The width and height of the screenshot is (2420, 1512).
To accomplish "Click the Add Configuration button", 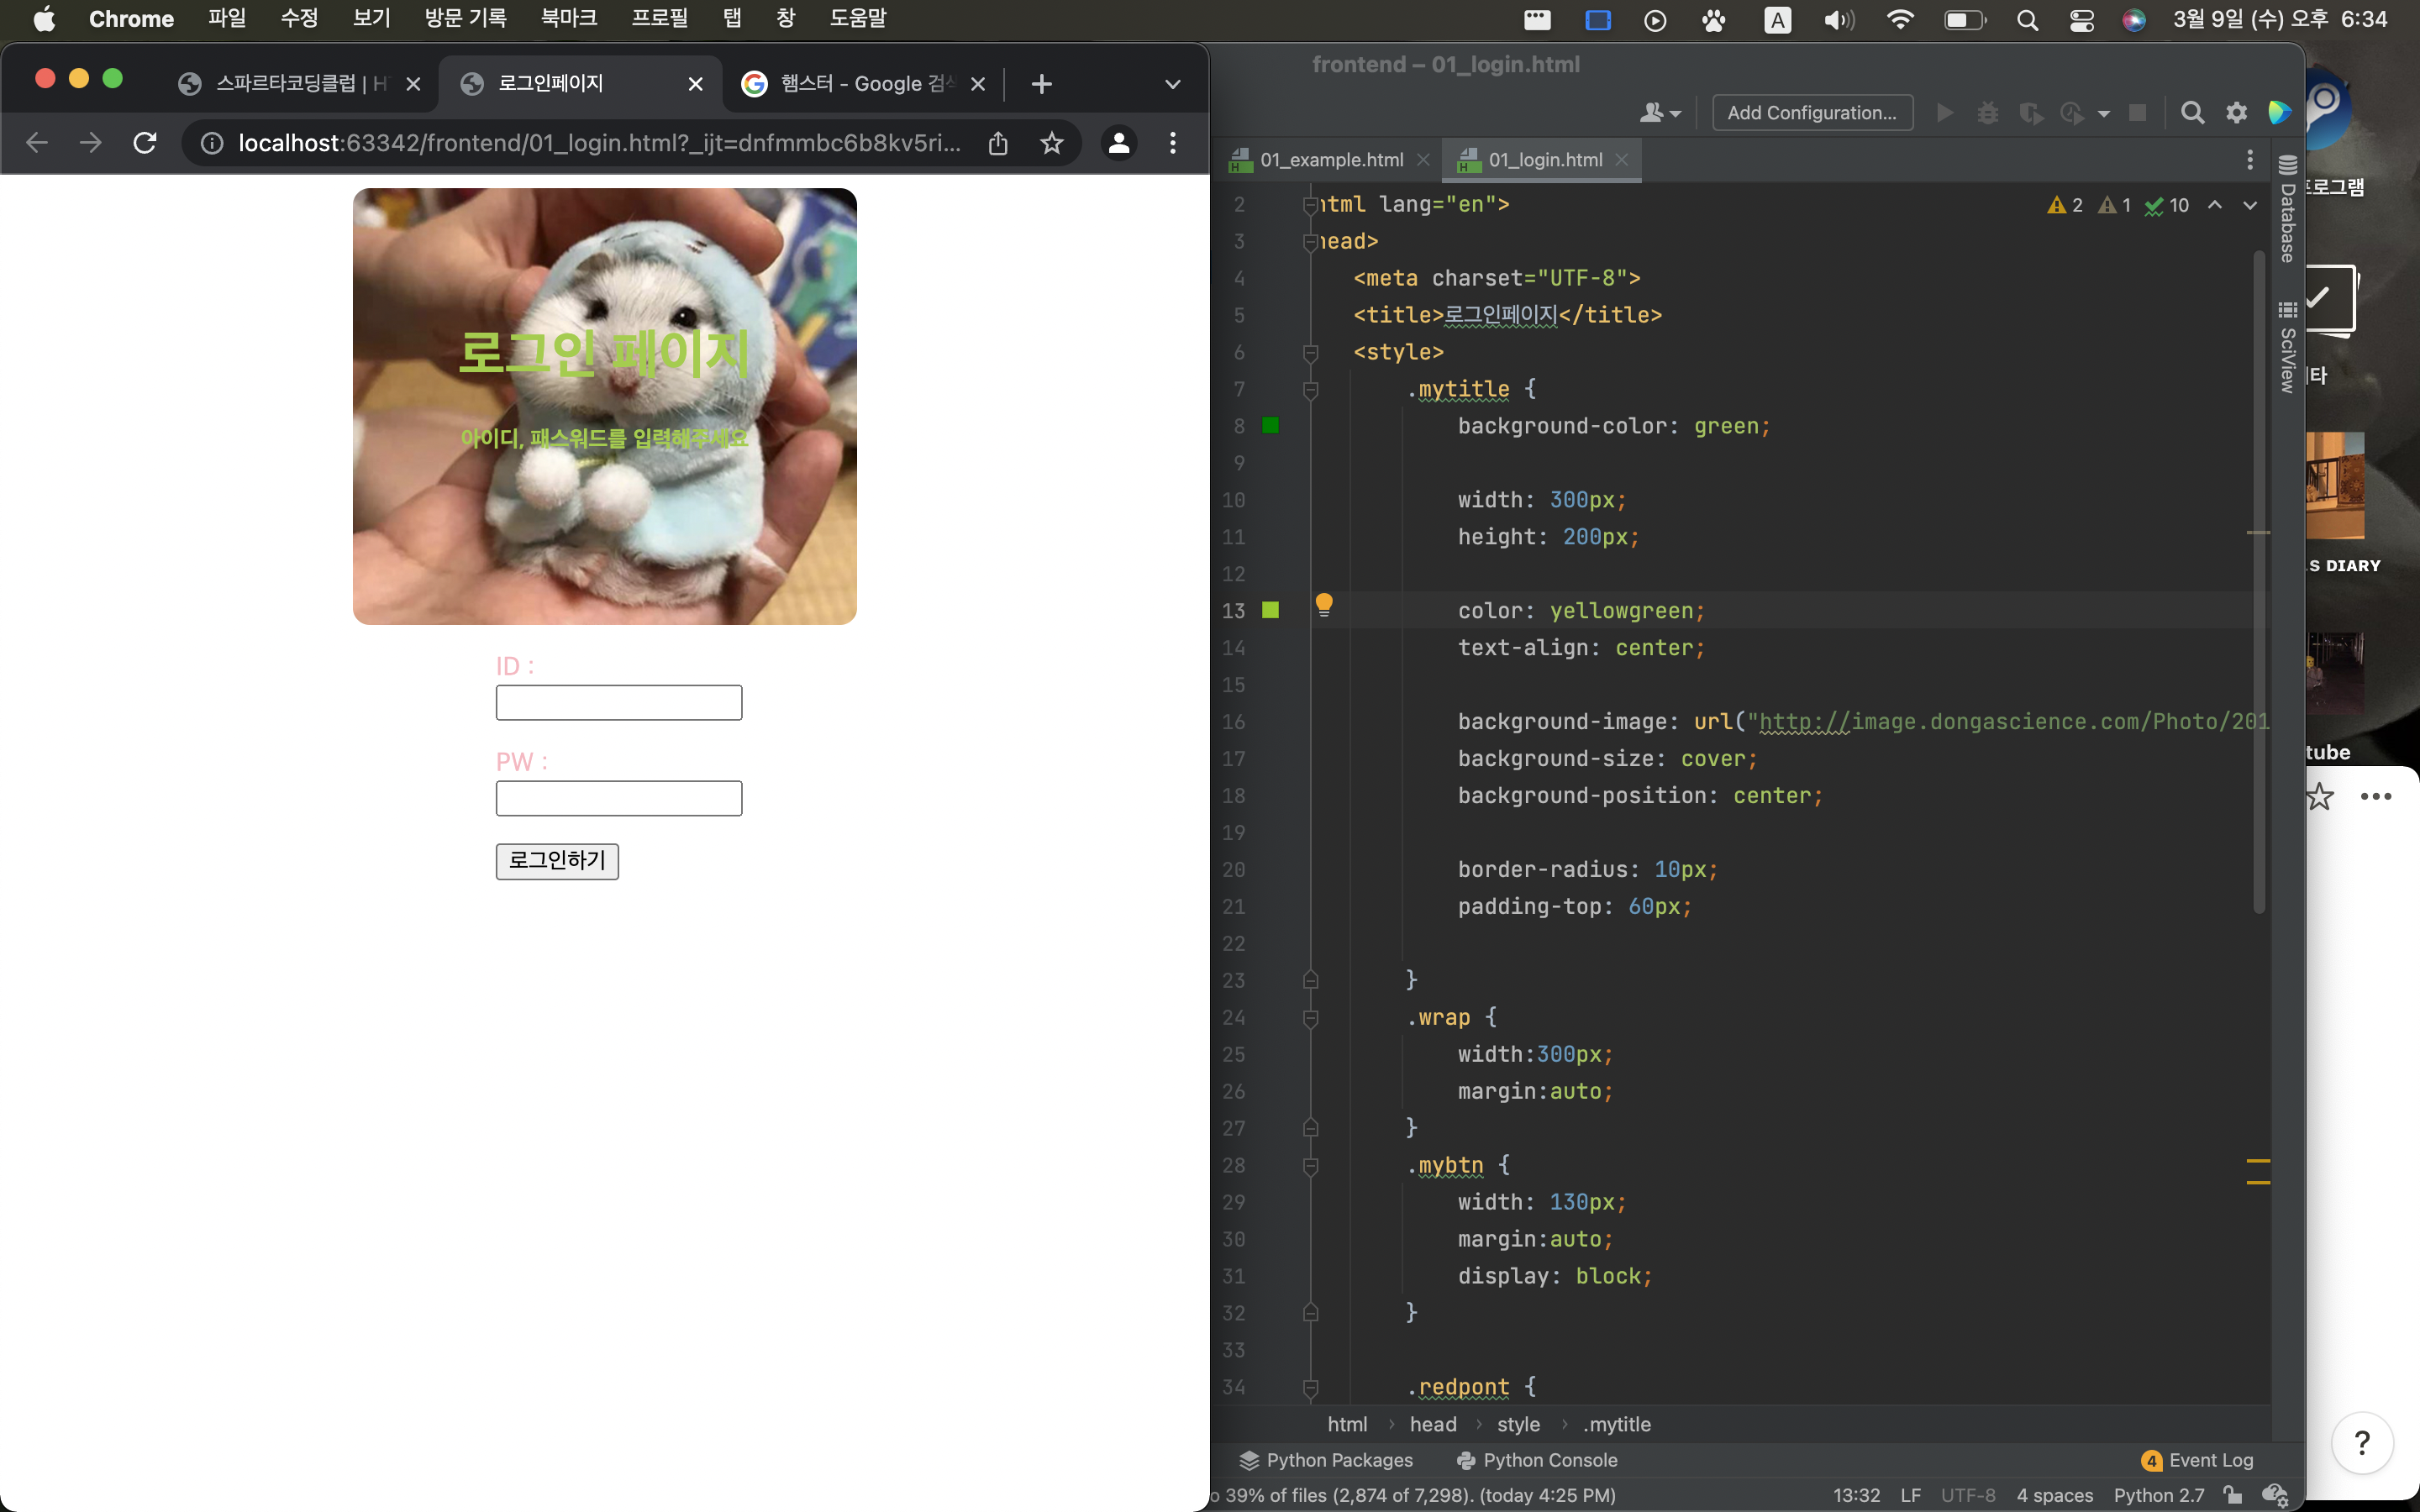I will 1811,113.
